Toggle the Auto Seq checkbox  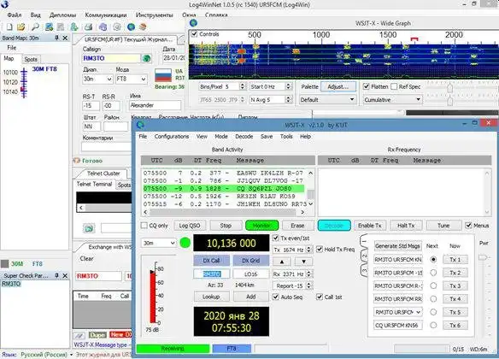(276, 297)
